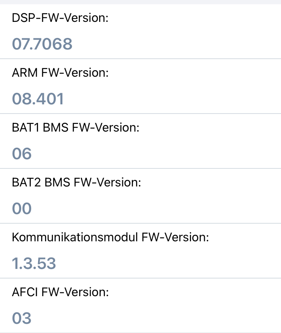Click the divider line below 08.401
281x333 pixels.
pyautogui.click(x=140, y=114)
